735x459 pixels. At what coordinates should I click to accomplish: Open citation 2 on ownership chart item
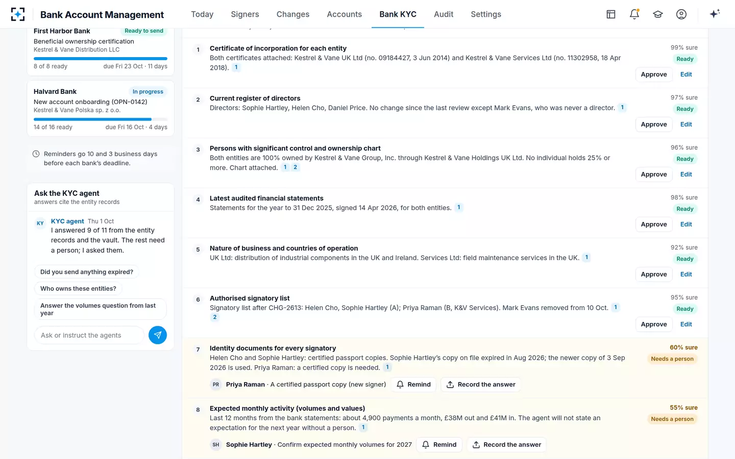(295, 167)
